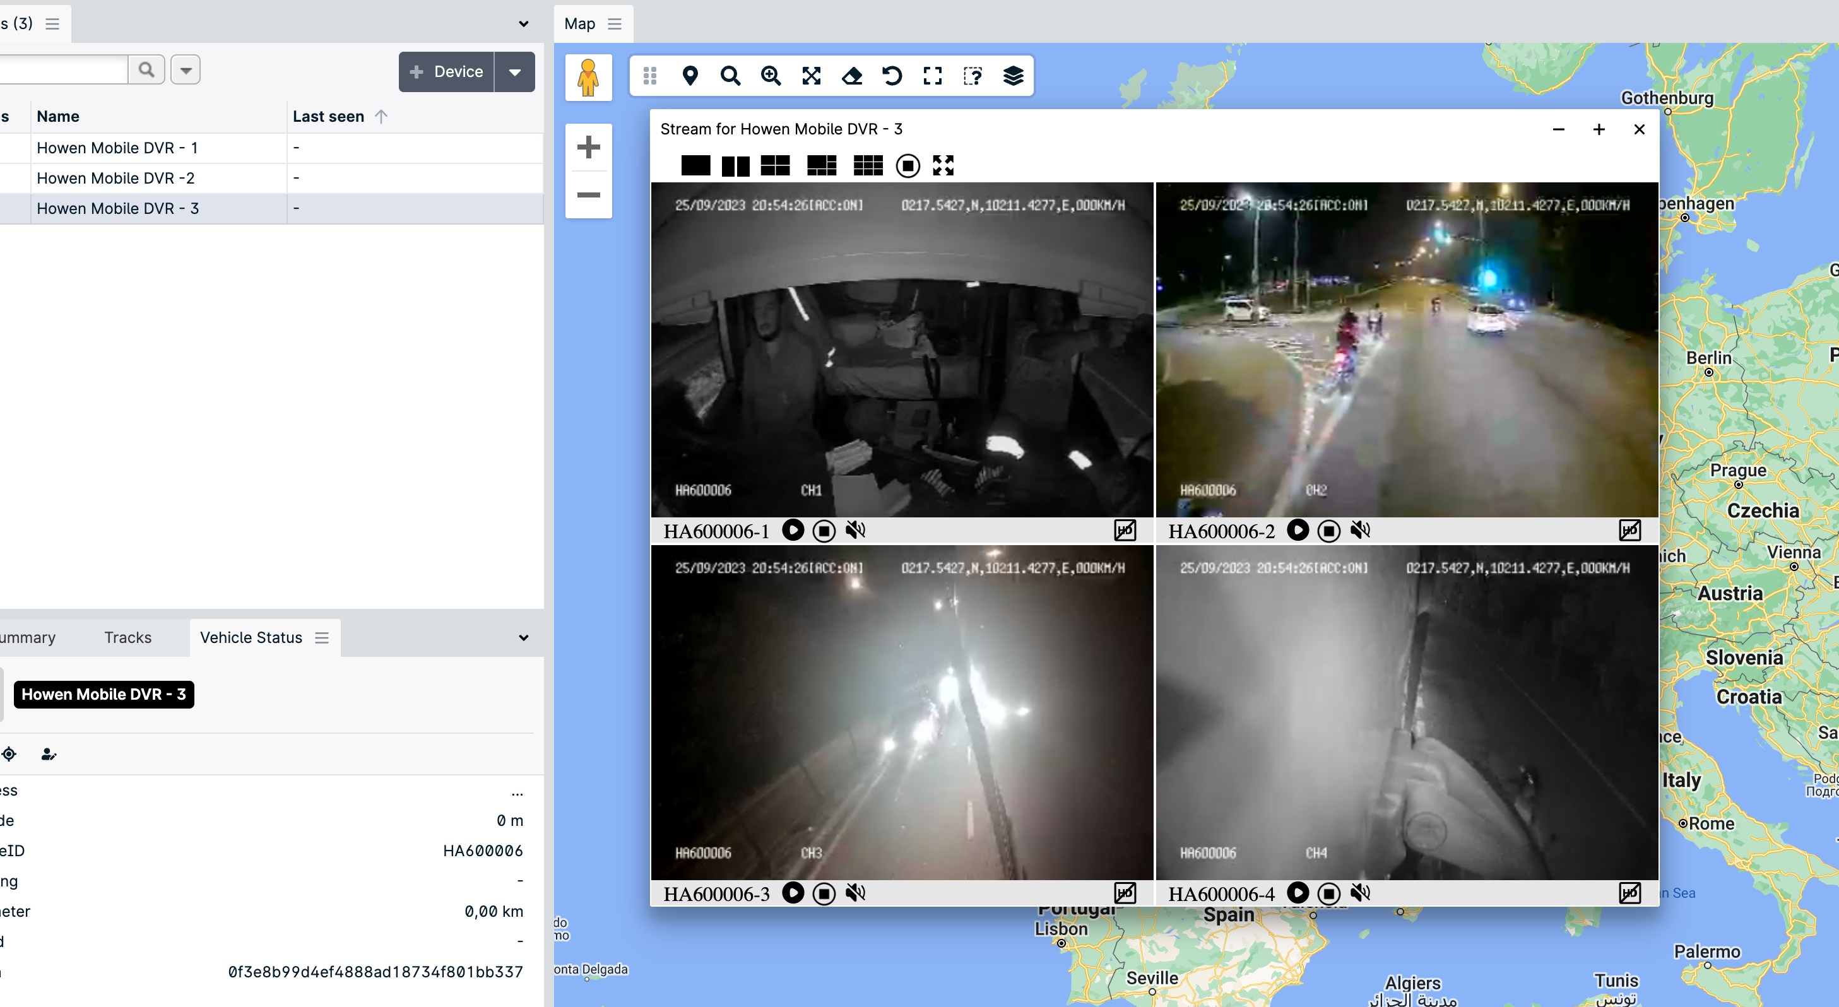Viewport: 1839px width, 1007px height.
Task: Stop stream HA600006-3
Action: pyautogui.click(x=824, y=893)
